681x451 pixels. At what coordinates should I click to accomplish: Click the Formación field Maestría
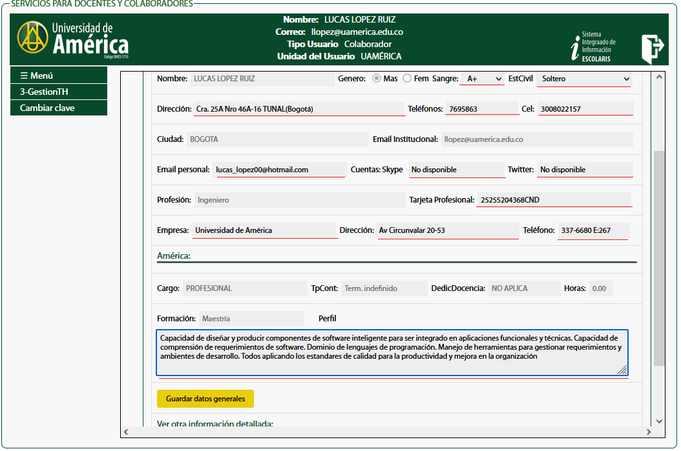(251, 319)
